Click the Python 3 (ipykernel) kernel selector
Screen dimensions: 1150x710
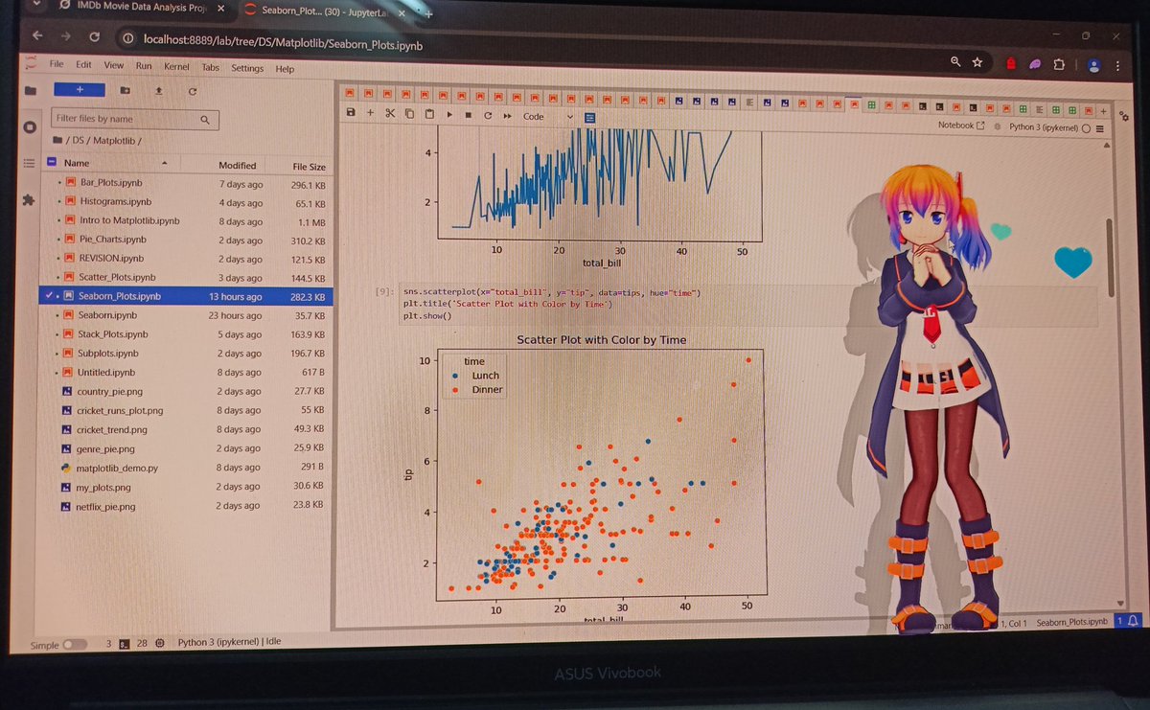1043,127
